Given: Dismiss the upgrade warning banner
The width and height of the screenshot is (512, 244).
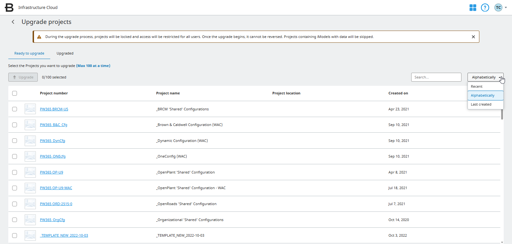Looking at the screenshot, I should coord(473,37).
